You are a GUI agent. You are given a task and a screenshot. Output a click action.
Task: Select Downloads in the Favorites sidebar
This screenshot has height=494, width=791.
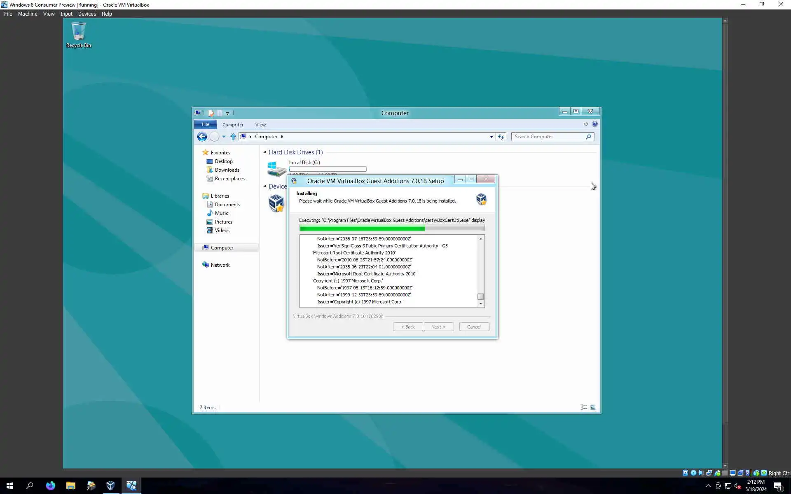227,170
